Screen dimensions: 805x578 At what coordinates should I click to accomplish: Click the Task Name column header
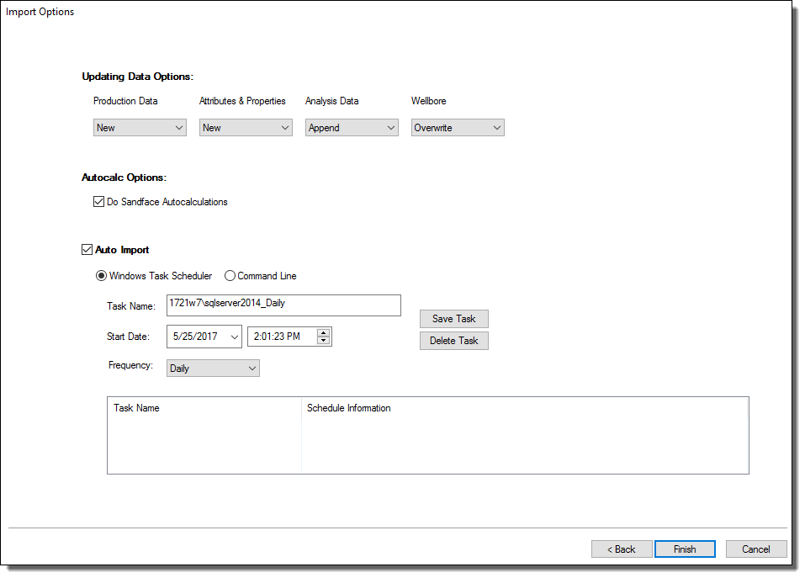tap(137, 408)
